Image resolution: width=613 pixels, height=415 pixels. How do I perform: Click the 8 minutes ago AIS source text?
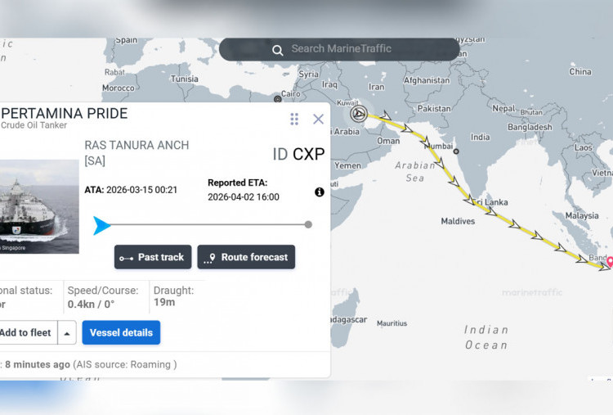[91, 364]
